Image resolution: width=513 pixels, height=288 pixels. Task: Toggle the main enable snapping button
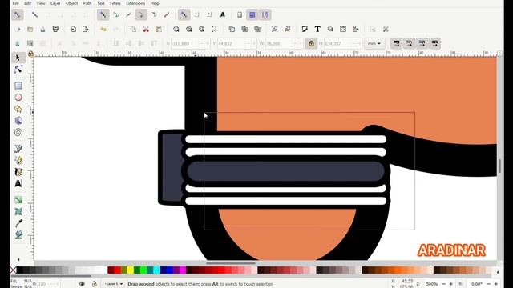click(18, 14)
